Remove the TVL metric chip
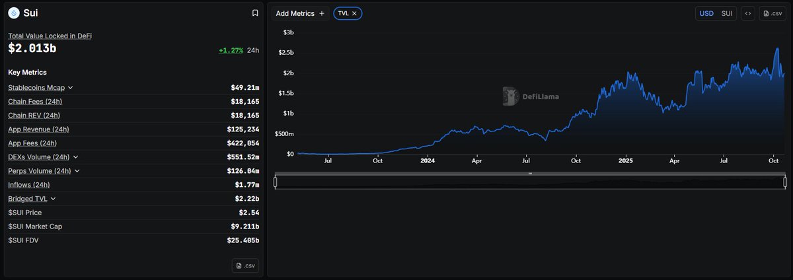 [x=355, y=13]
